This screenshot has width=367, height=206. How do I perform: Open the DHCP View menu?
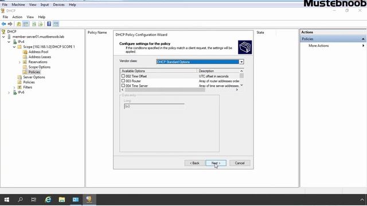point(30,17)
